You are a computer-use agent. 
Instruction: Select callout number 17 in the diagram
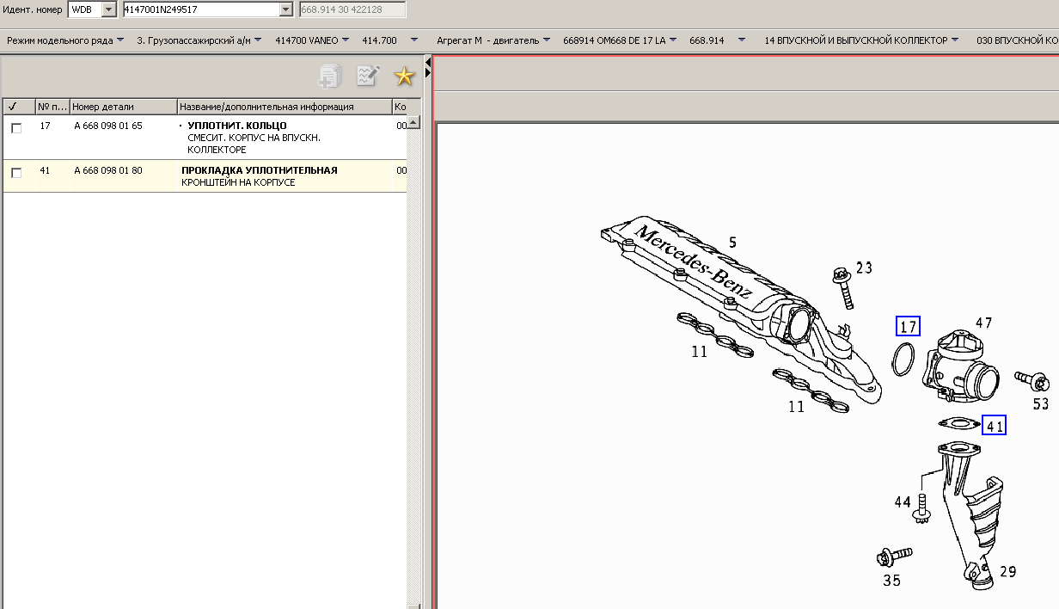pyautogui.click(x=908, y=326)
